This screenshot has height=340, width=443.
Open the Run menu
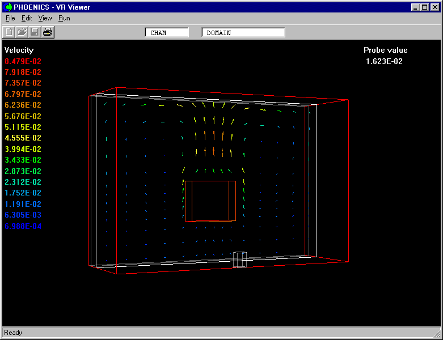point(64,18)
